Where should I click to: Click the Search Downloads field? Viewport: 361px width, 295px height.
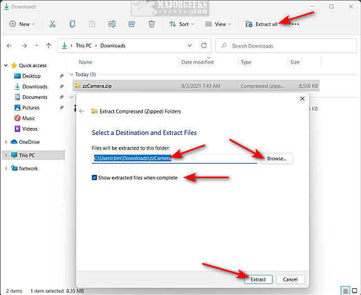pyautogui.click(x=286, y=46)
